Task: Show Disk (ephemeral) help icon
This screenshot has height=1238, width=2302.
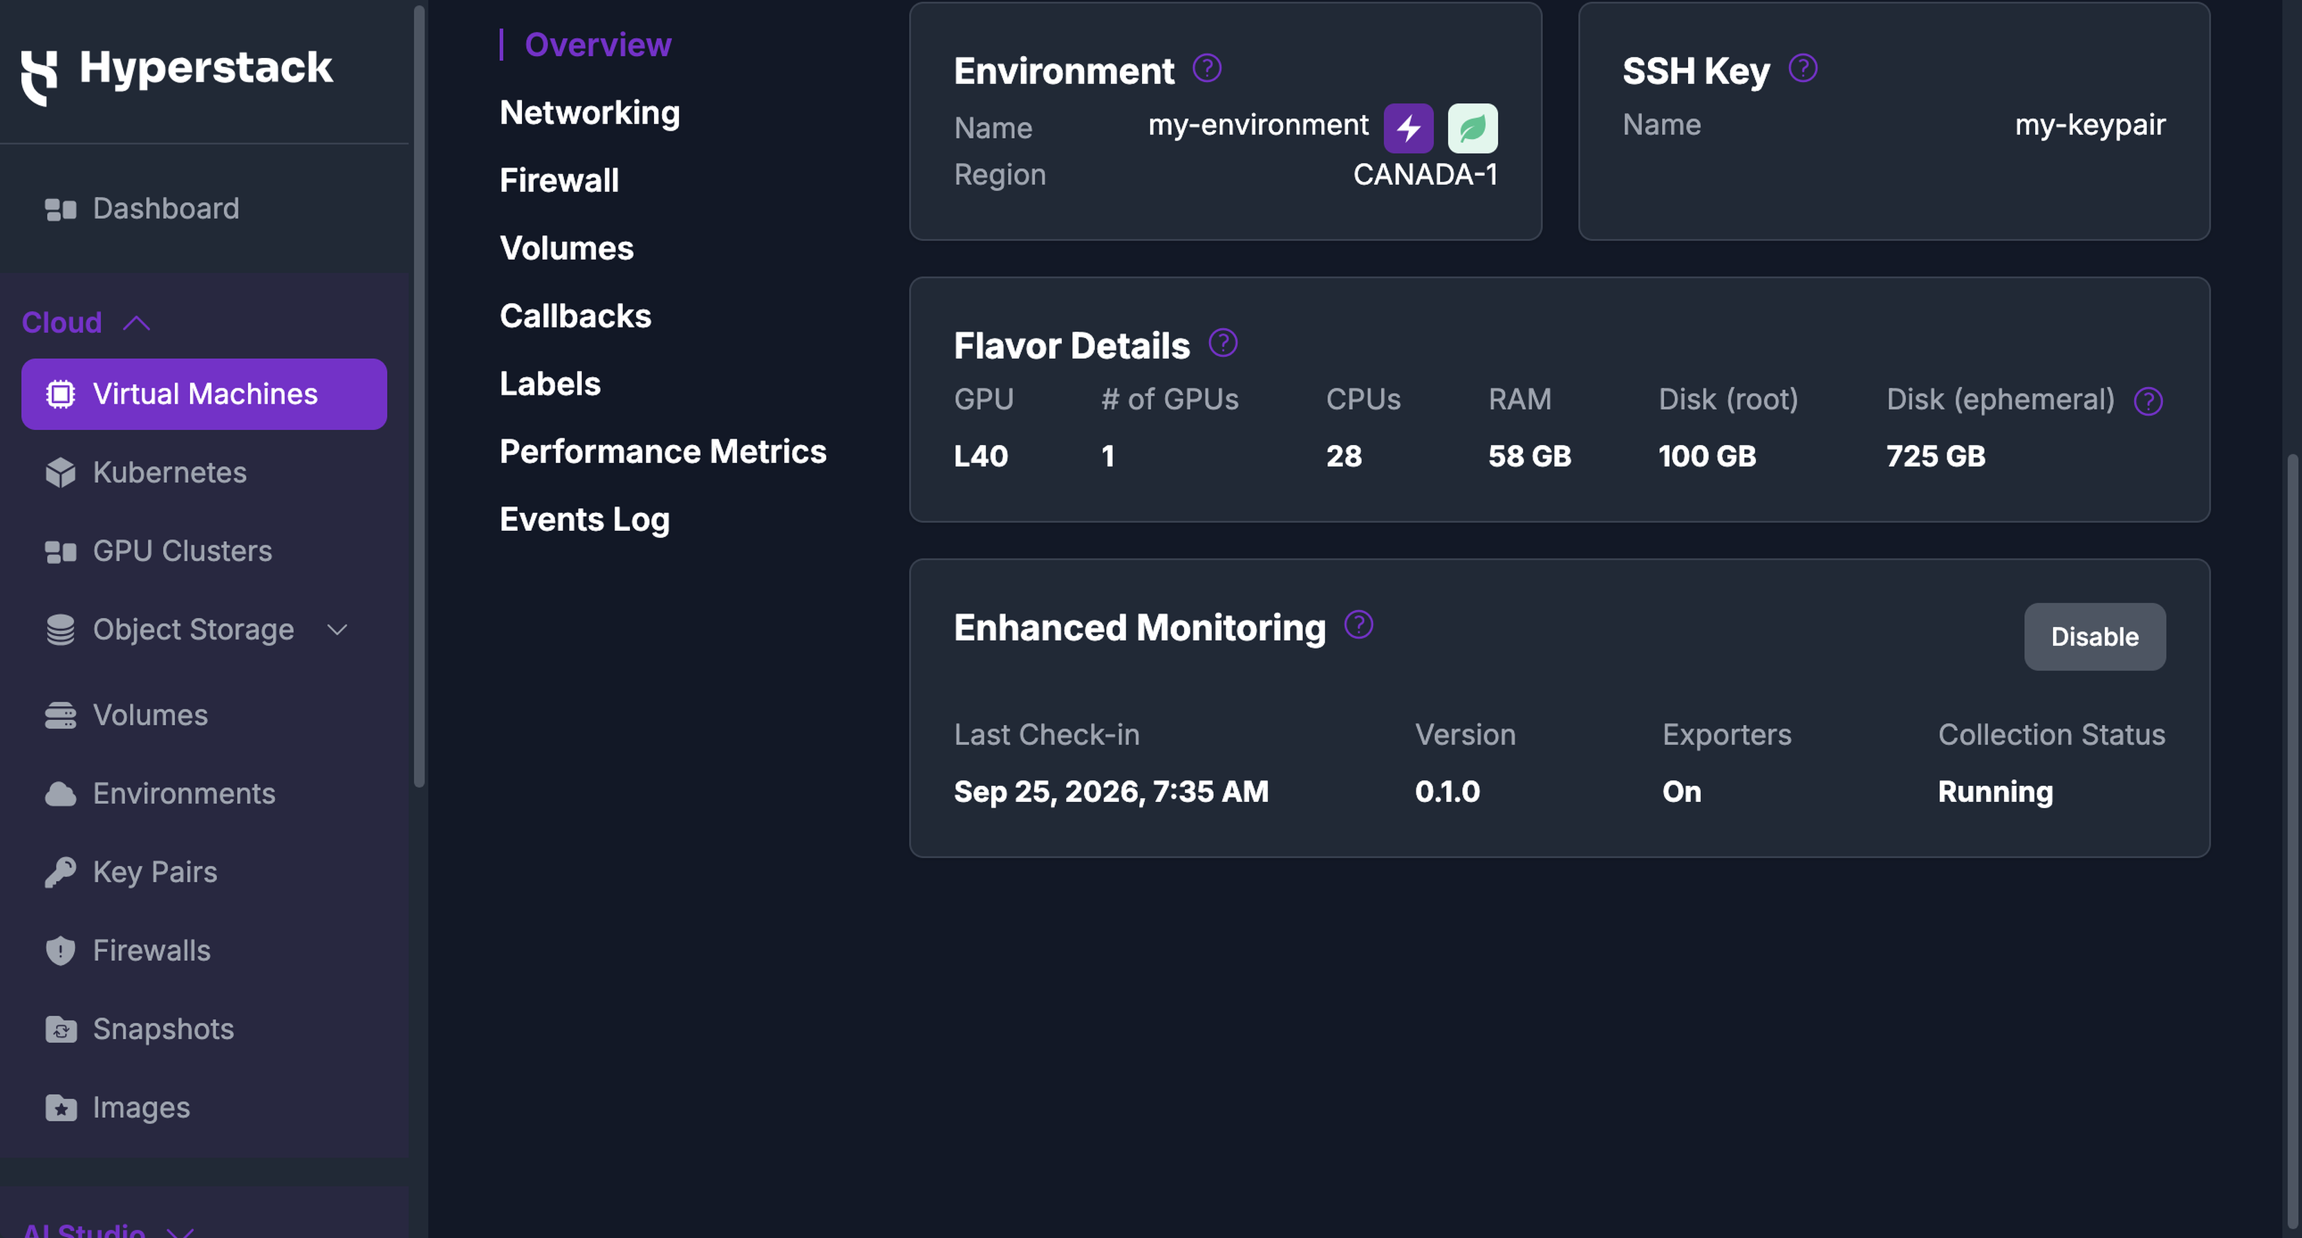Action: tap(2147, 402)
